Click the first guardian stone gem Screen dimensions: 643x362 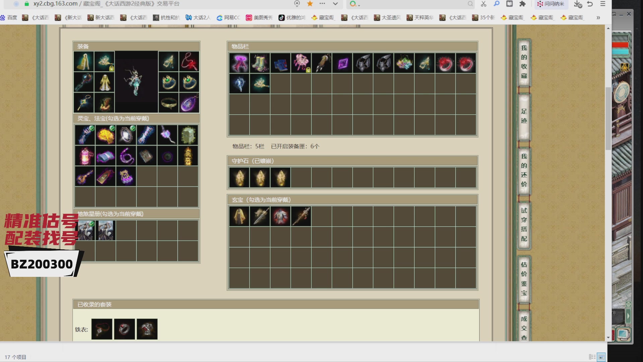pyautogui.click(x=239, y=178)
